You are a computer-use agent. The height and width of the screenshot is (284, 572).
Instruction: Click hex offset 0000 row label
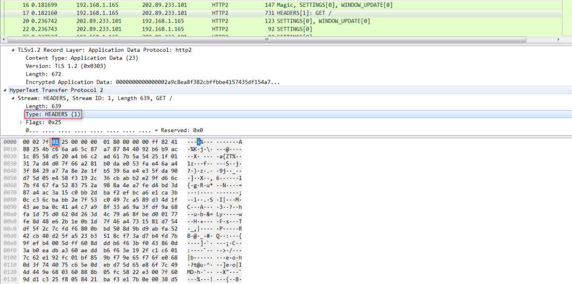click(9, 142)
